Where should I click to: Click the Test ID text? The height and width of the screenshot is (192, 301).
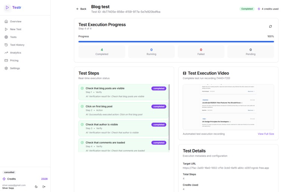pos(126,12)
